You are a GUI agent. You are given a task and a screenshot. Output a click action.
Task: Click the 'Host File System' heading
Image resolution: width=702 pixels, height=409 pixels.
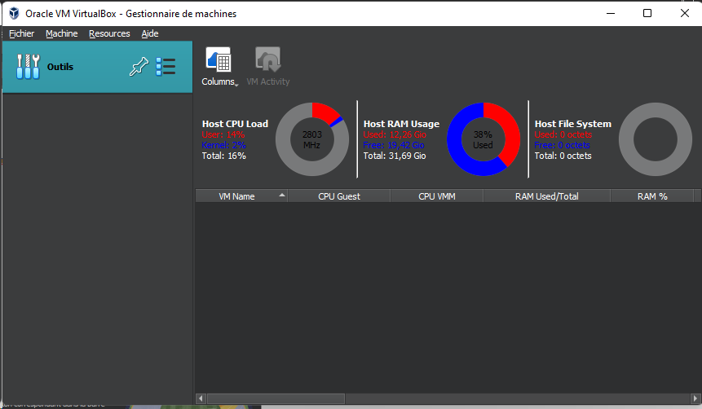pos(572,124)
